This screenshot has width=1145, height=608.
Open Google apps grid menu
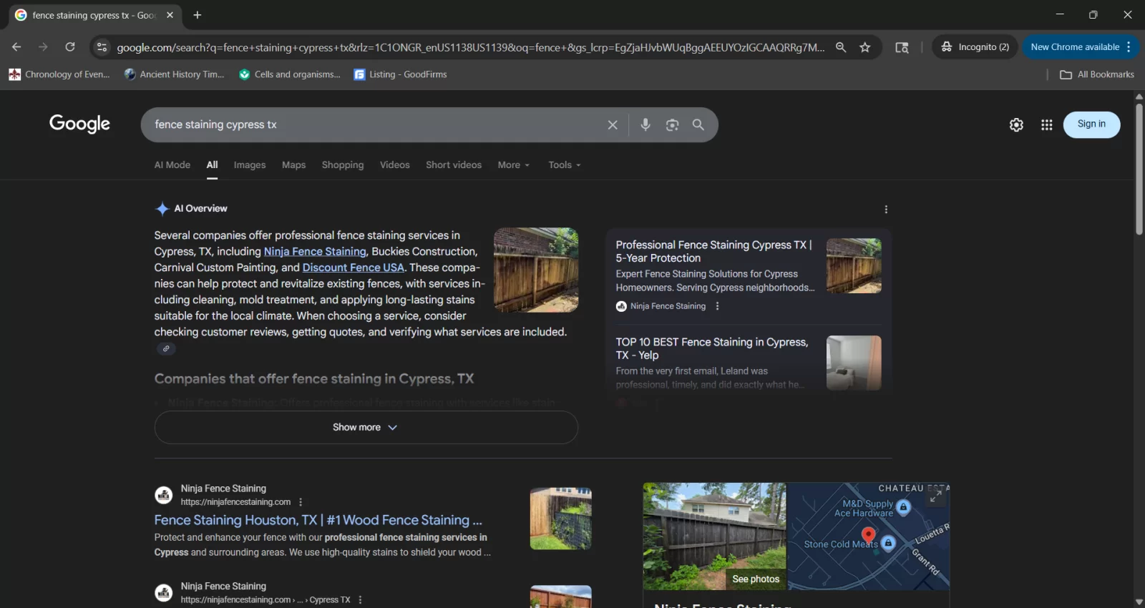1046,125
